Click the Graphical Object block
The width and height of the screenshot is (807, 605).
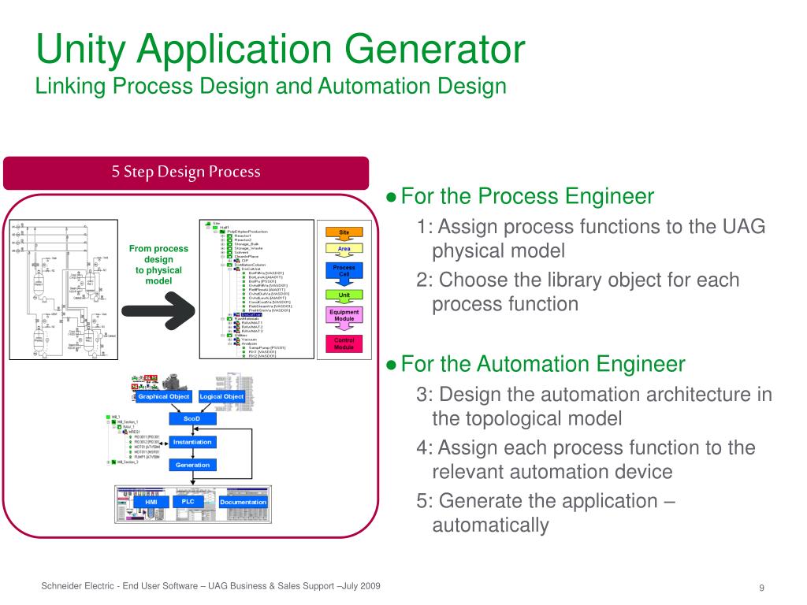point(164,396)
